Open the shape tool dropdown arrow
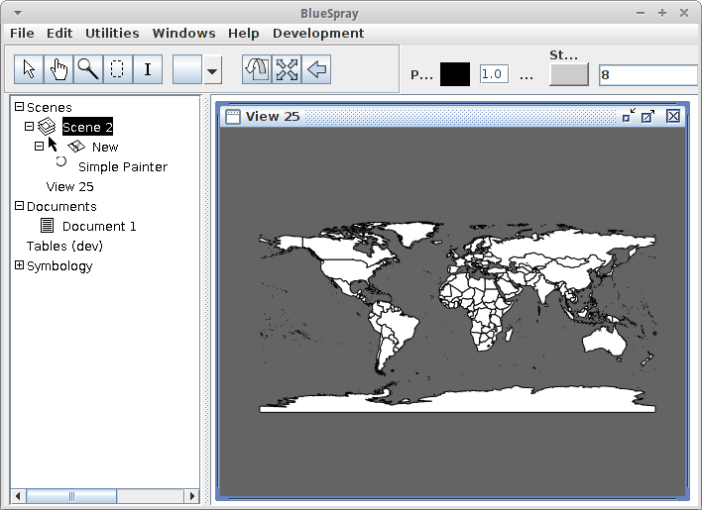Screen dimensions: 702x510 tap(212, 71)
